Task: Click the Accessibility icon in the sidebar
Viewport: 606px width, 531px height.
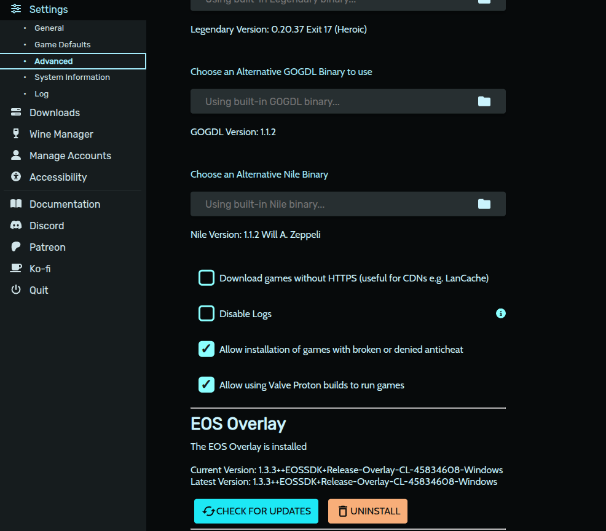Action: pyautogui.click(x=16, y=176)
